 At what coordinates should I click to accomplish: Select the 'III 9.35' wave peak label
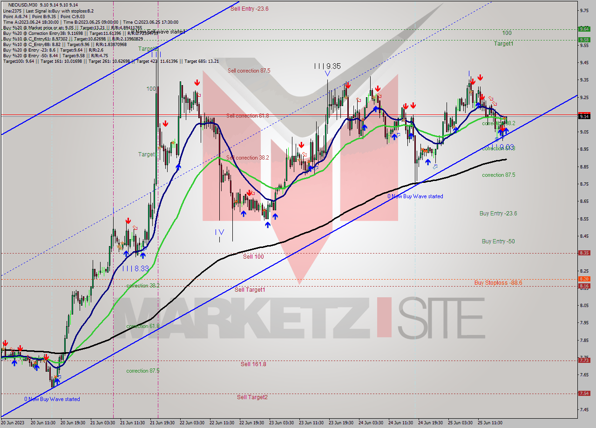327,67
